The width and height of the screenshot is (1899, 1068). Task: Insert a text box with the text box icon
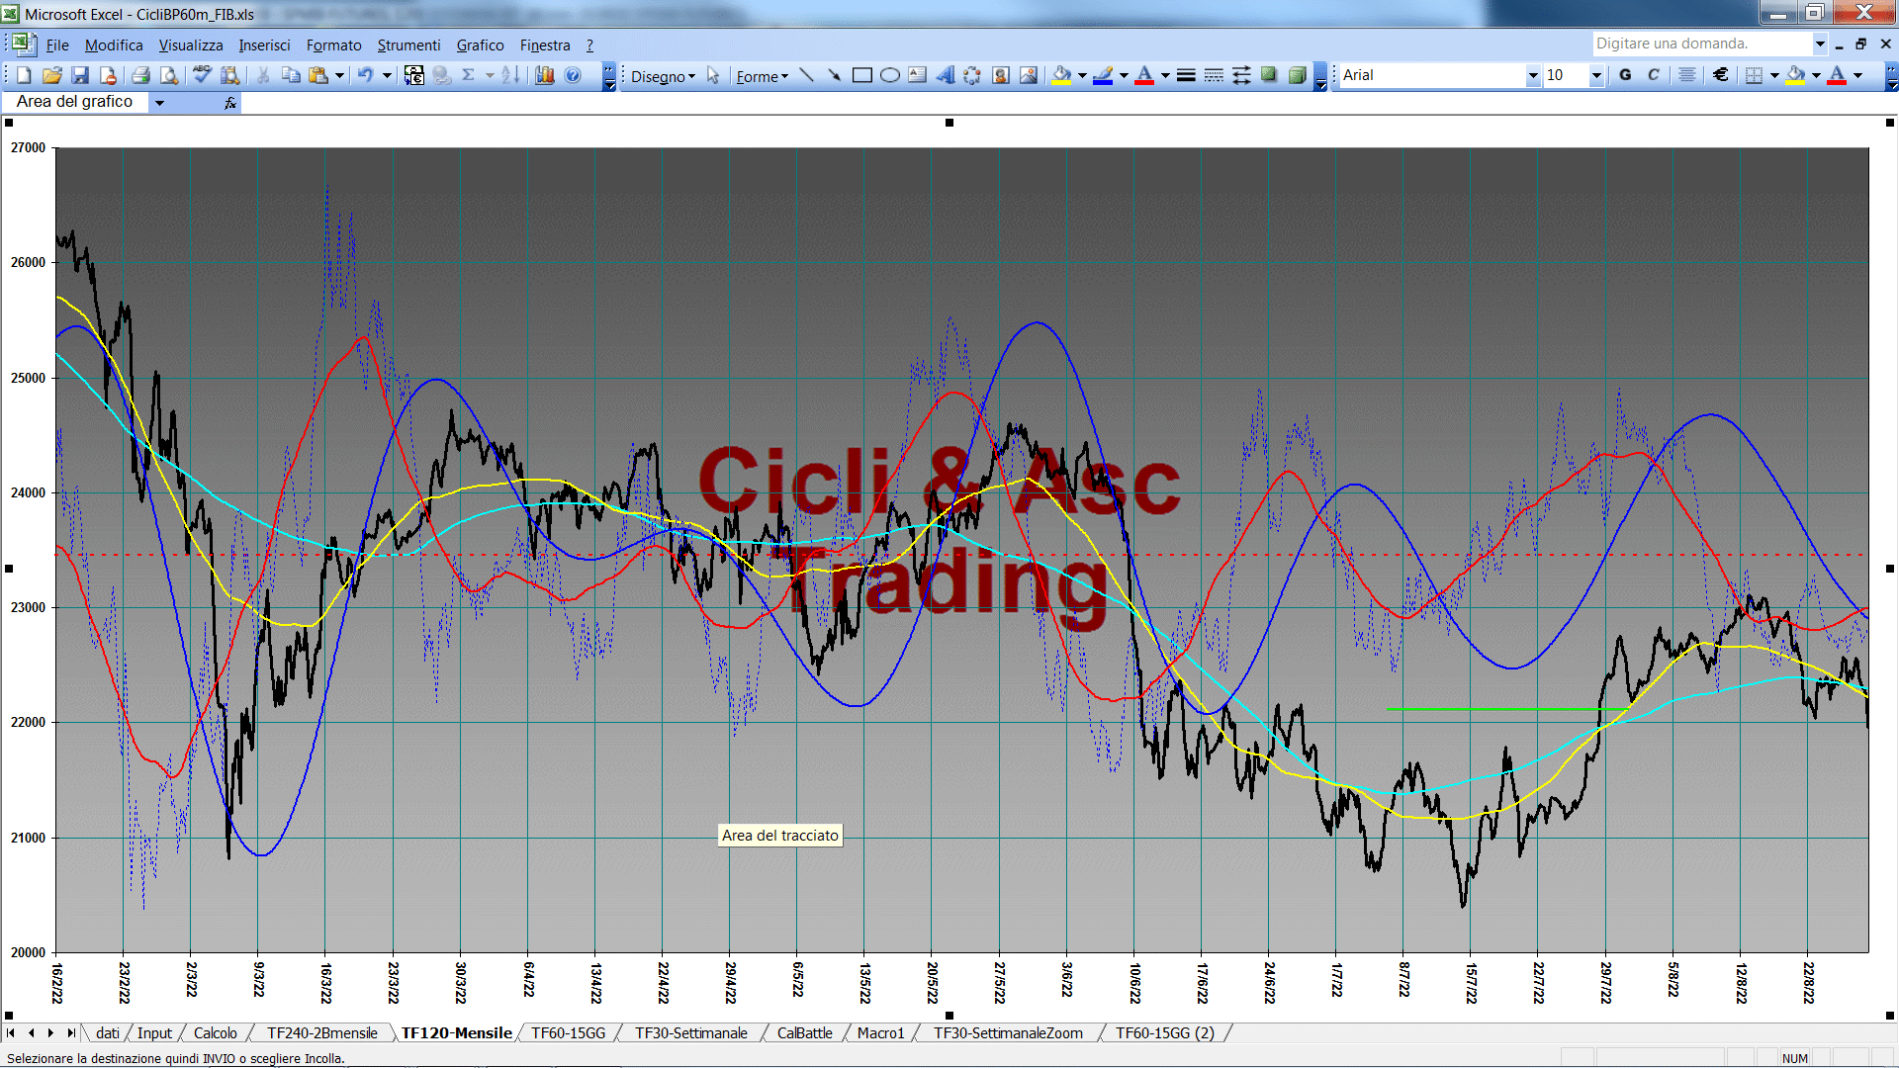point(918,75)
